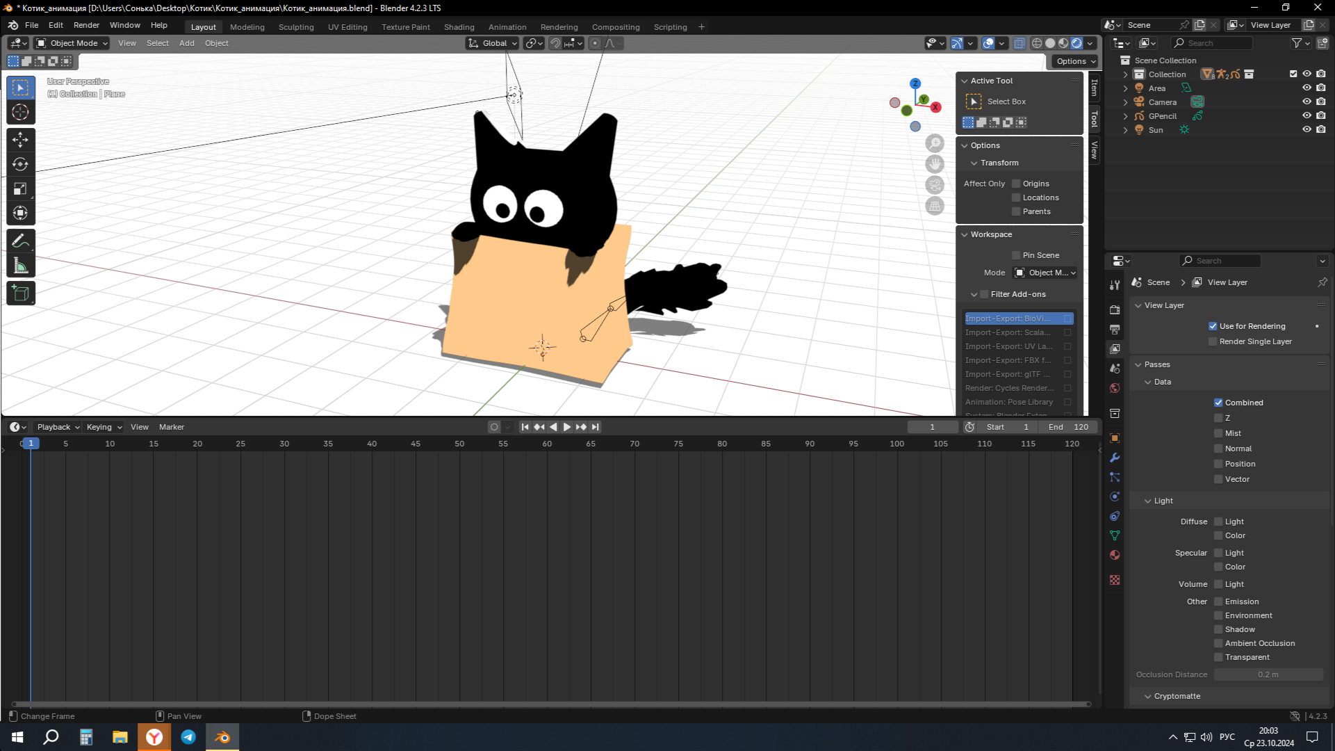Click the Item sidebar tab
The height and width of the screenshot is (751, 1335).
click(x=1094, y=88)
